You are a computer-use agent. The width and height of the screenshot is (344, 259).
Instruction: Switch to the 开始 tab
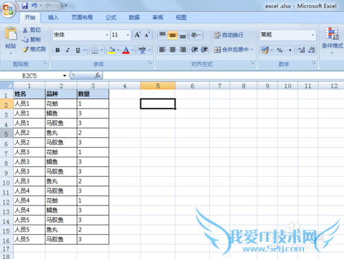point(30,17)
